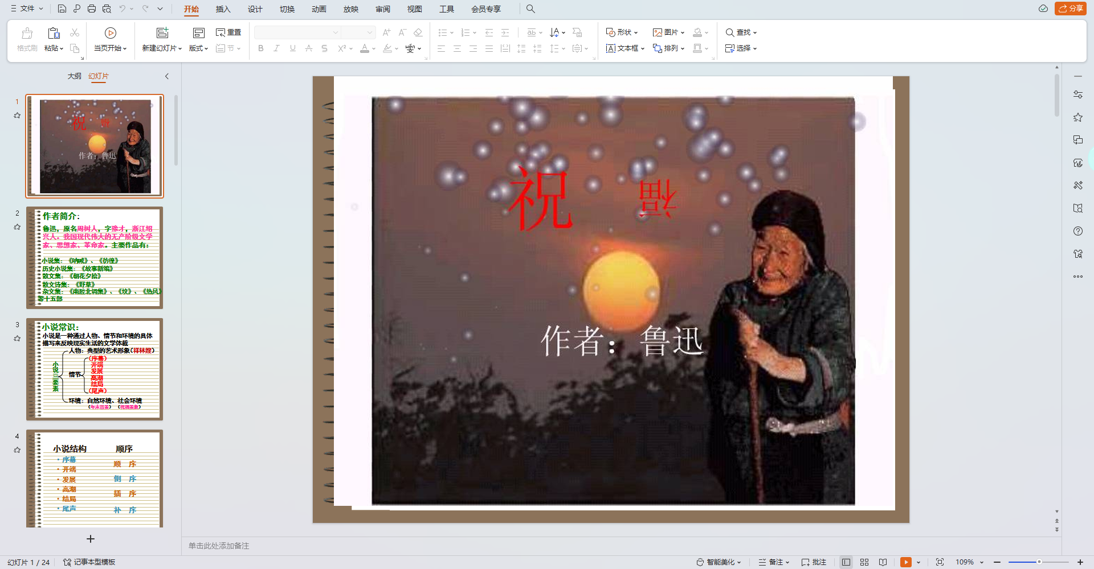Click New Slide (新建幻灯片) button

click(x=162, y=39)
